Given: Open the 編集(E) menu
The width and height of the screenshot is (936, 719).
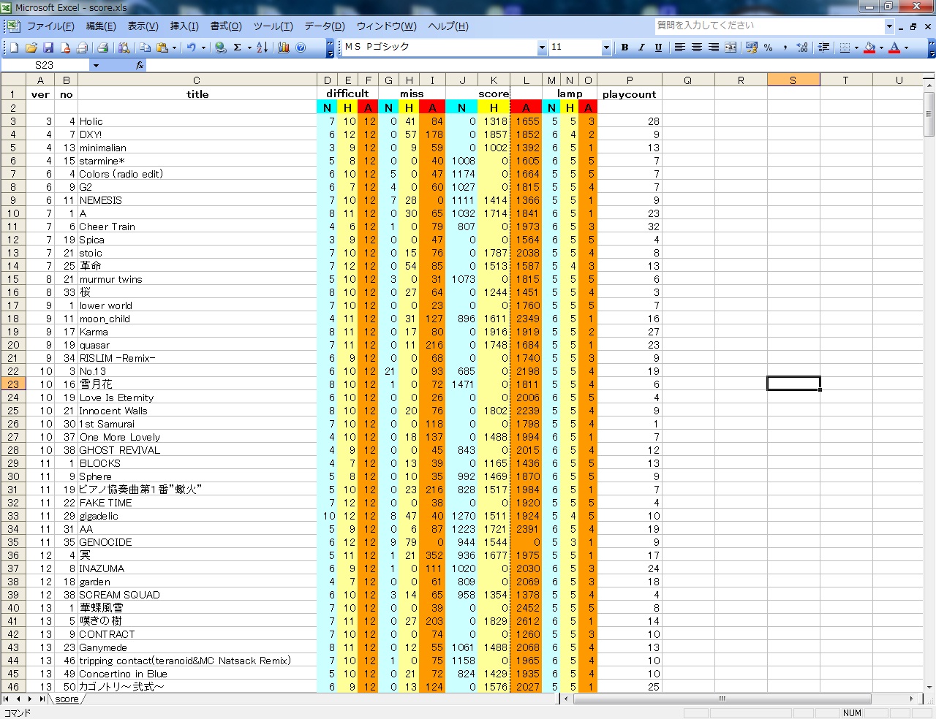Looking at the screenshot, I should point(101,26).
